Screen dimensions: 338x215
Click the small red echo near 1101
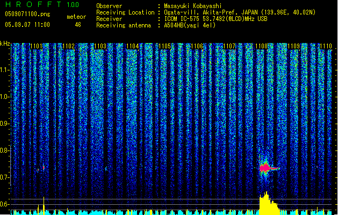coord(44,167)
